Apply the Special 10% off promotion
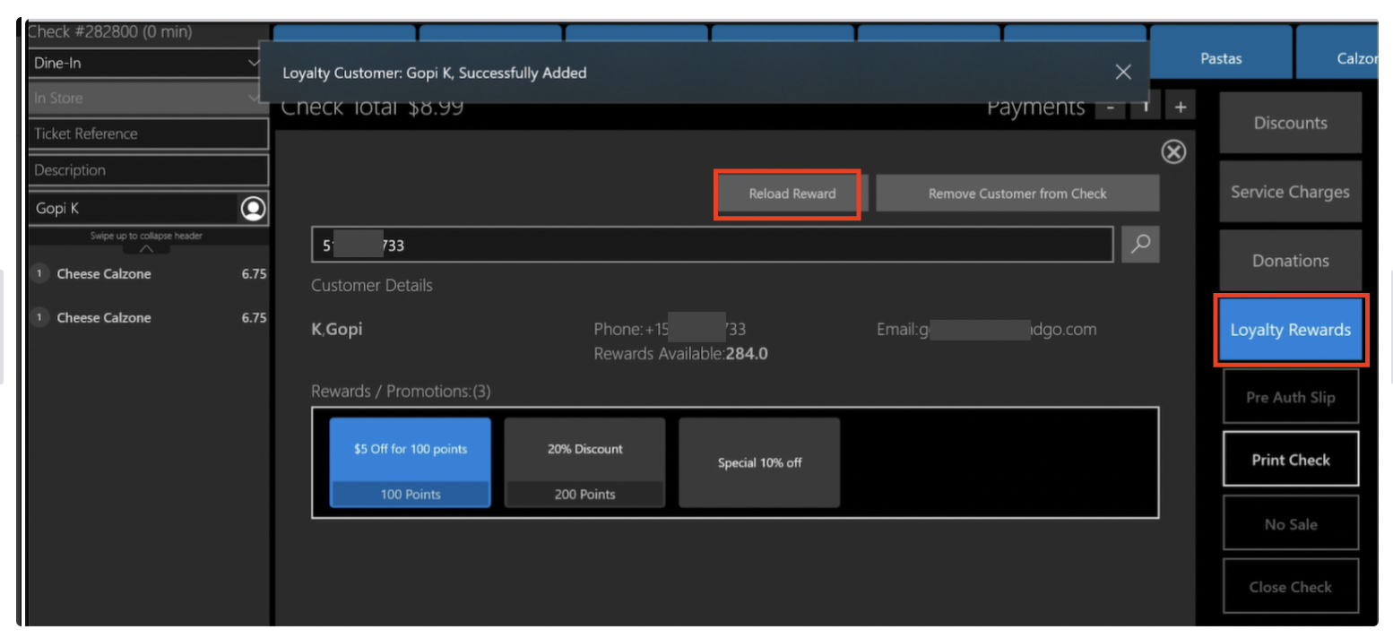This screenshot has width=1393, height=638. [759, 462]
